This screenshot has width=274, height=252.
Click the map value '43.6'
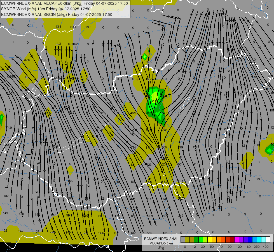[58, 27]
